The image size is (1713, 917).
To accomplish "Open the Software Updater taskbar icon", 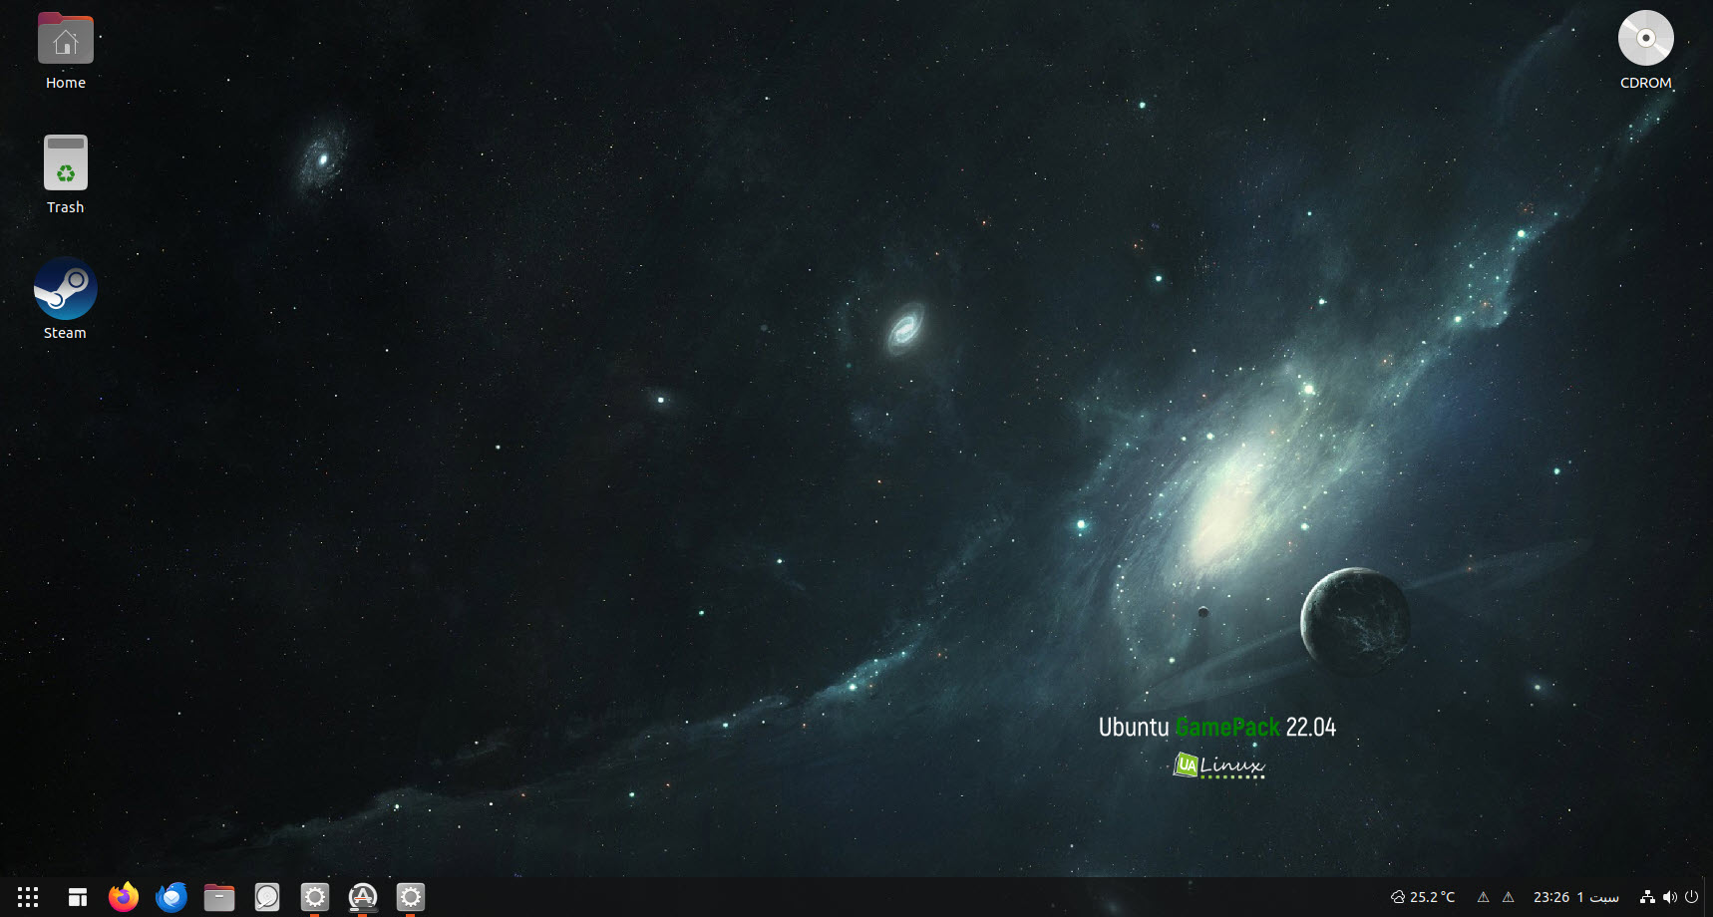I will pos(363,897).
